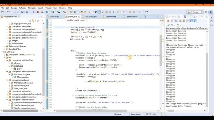Open the Debug button dropdown arrow

[x=49, y=12]
